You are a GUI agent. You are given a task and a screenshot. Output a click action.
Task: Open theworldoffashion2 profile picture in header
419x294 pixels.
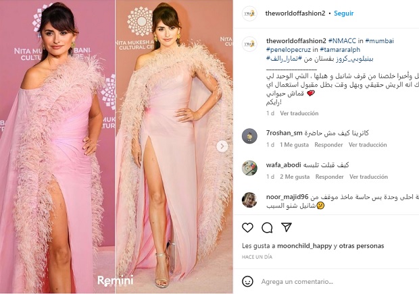[x=249, y=13]
